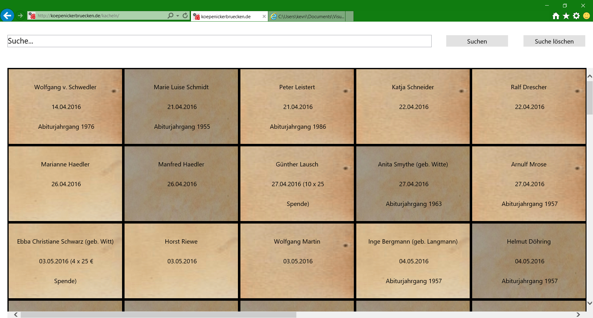Click Abiturjahrgang 1986 text
Image resolution: width=593 pixels, height=318 pixels.
(298, 127)
